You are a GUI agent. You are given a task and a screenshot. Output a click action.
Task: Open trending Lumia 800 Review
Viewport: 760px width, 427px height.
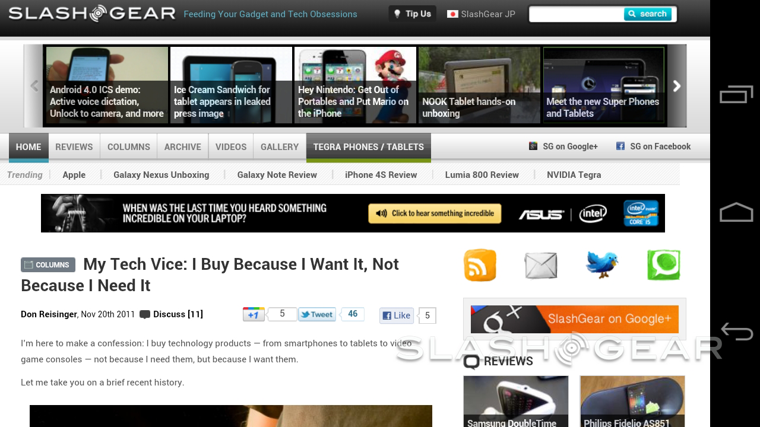point(482,175)
